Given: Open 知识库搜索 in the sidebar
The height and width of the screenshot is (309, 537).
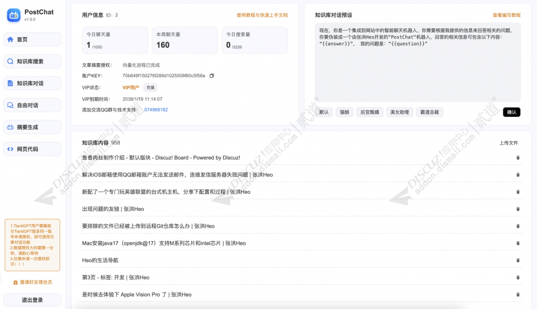Looking at the screenshot, I should 32,61.
